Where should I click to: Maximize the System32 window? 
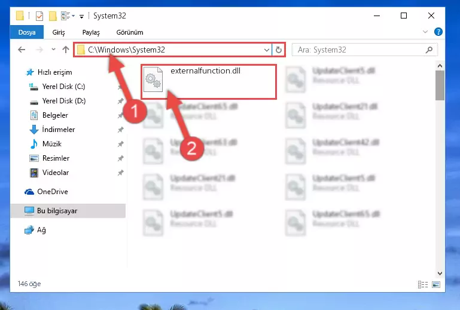[404, 16]
